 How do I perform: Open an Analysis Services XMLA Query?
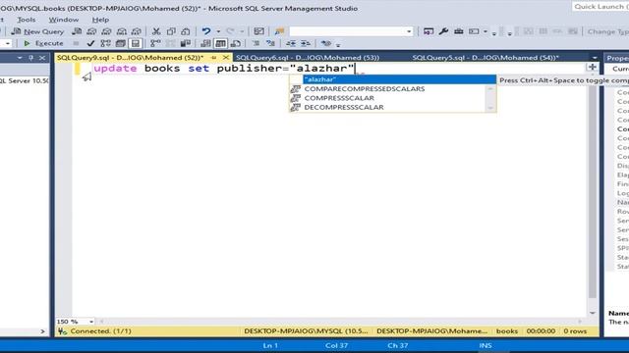point(122,31)
